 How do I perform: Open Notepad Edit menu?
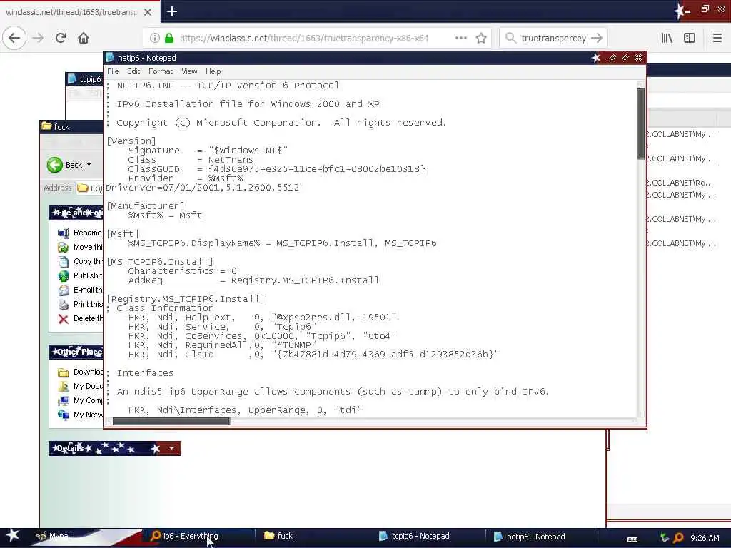(133, 71)
